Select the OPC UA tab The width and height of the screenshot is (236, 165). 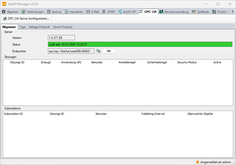coord(148,12)
